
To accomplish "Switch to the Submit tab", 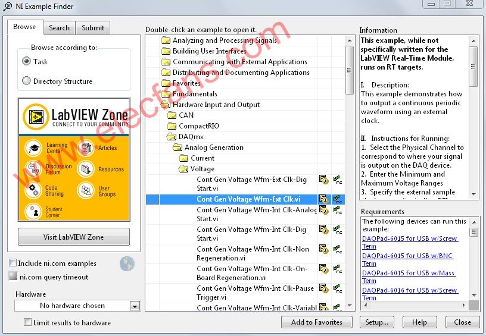I will 93,27.
